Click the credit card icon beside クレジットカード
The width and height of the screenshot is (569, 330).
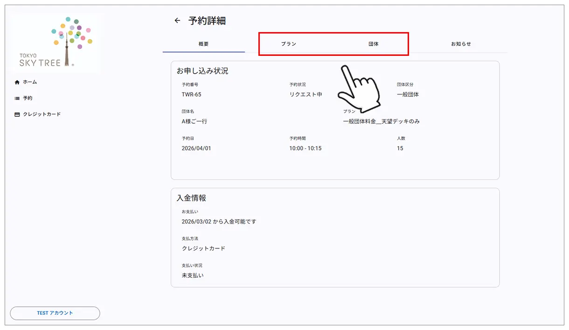coord(16,114)
